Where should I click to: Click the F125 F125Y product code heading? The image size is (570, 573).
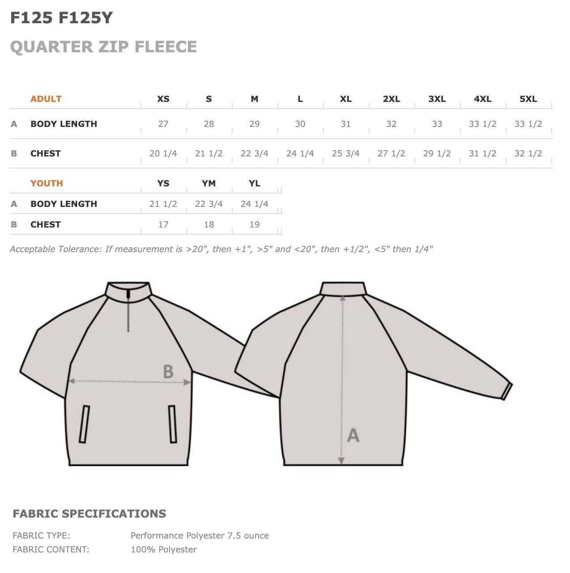(x=61, y=18)
